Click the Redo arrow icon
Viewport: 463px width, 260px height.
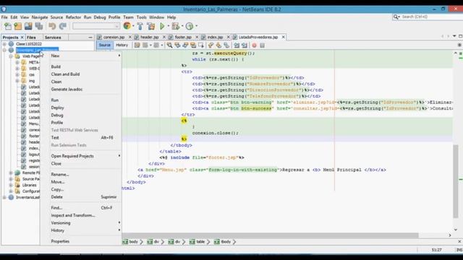coord(63,26)
